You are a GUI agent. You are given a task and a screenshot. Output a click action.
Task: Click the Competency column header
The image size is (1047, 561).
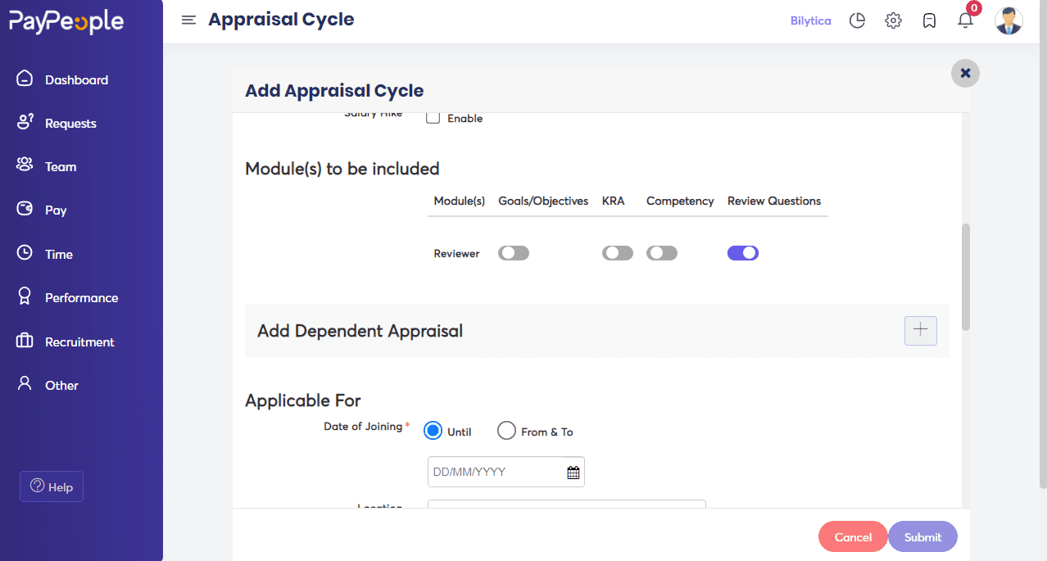(680, 201)
